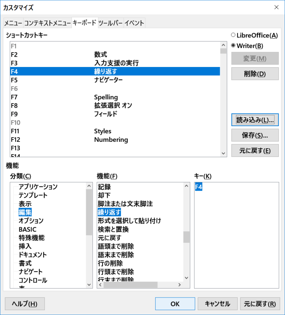The height and width of the screenshot is (315, 285).
Task: Choose BASIC in the 分類 list
Action: point(27,229)
